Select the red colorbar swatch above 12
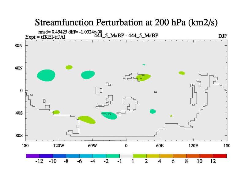The width and height of the screenshot is (245, 184). tap(220, 156)
